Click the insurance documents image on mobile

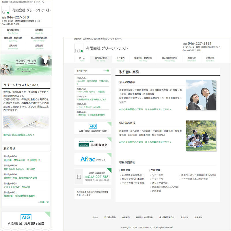tap(26, 122)
